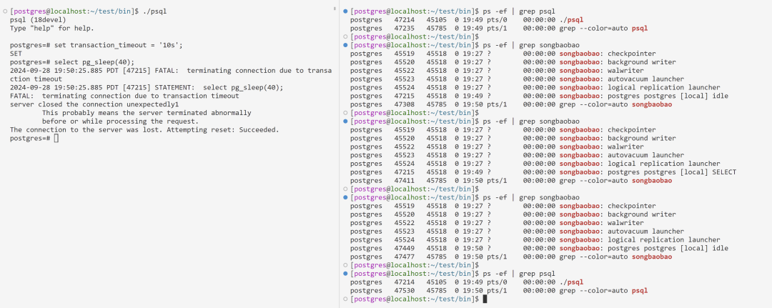772x308 pixels.
Task: Click the "psql (18devel)" version line
Action: (38, 20)
